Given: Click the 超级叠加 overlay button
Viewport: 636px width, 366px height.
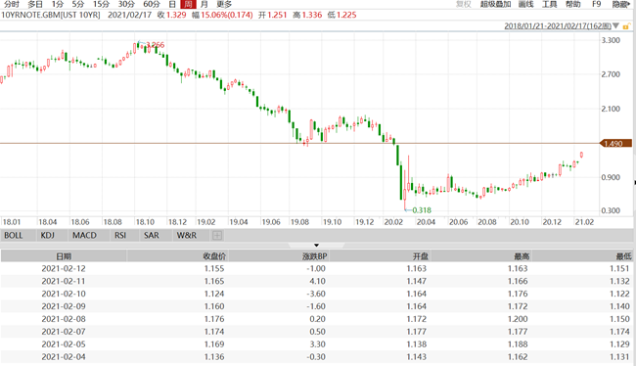Looking at the screenshot, I should coord(495,5).
